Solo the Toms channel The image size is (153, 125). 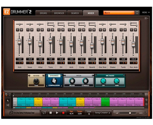(x=49, y=30)
